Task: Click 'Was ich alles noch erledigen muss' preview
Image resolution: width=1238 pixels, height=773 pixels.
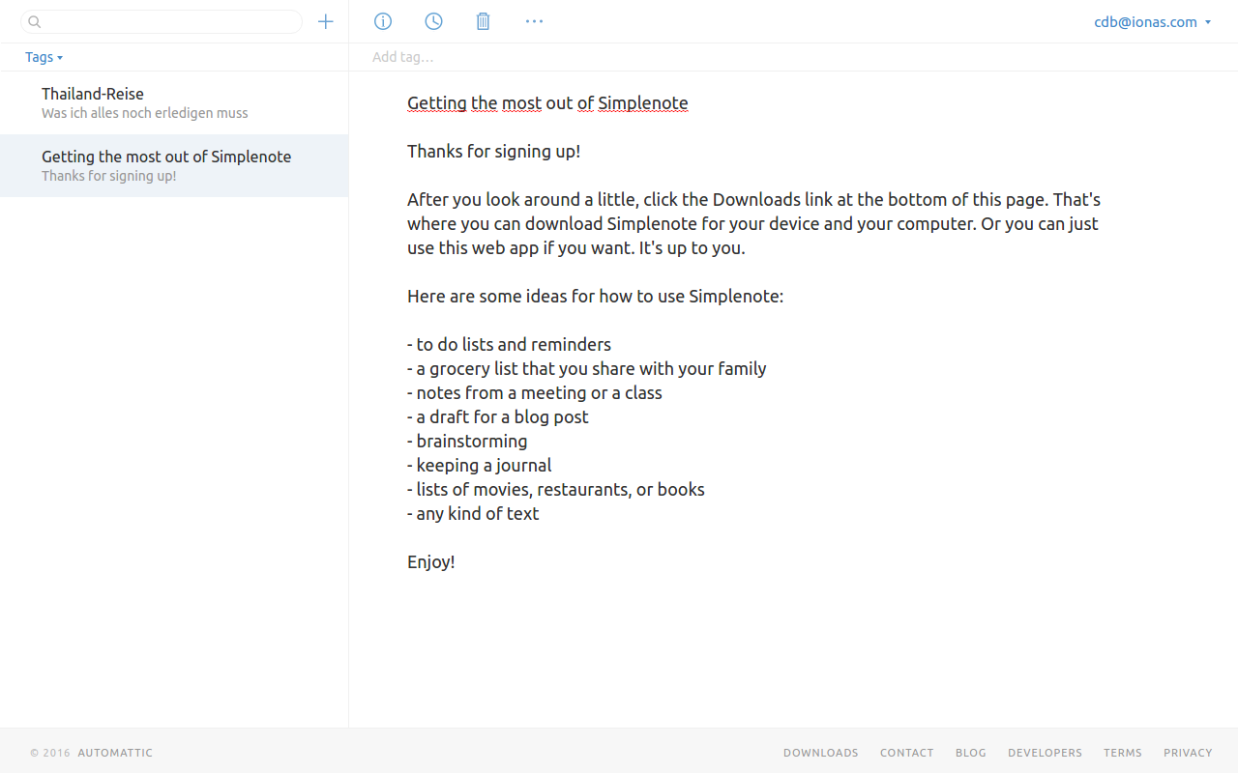Action: [144, 113]
